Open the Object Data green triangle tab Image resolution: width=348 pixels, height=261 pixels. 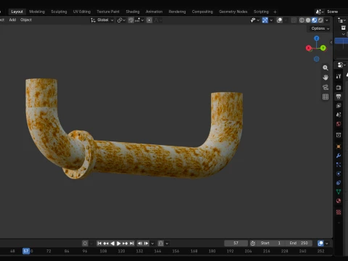339,191
